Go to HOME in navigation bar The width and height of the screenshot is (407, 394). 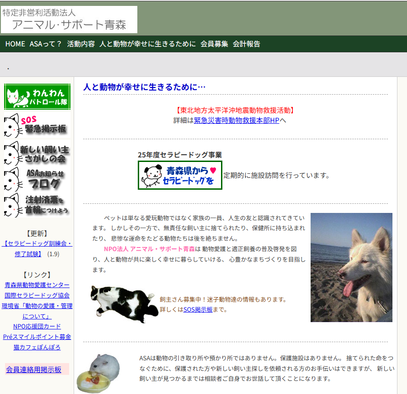15,44
